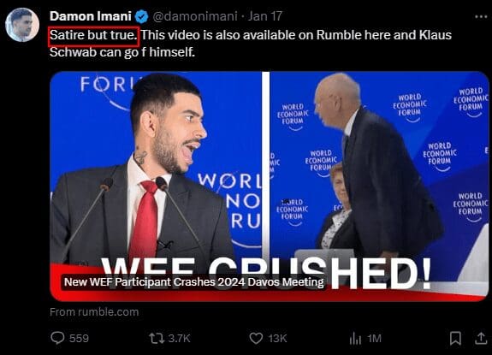The height and width of the screenshot is (355, 492).
Task: Bookmark this post
Action: click(455, 339)
